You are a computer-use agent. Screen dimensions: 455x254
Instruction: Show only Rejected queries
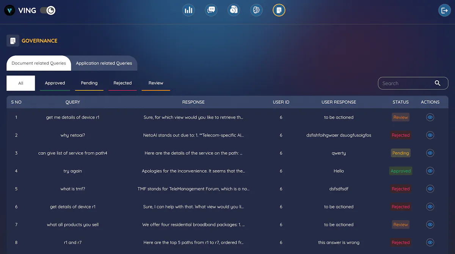[x=122, y=83]
